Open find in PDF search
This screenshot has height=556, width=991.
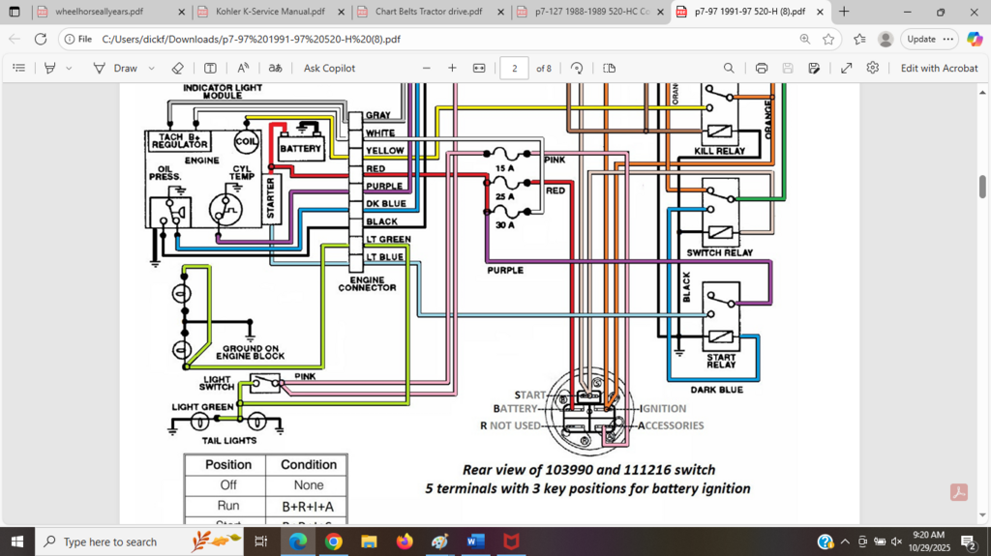(x=729, y=69)
